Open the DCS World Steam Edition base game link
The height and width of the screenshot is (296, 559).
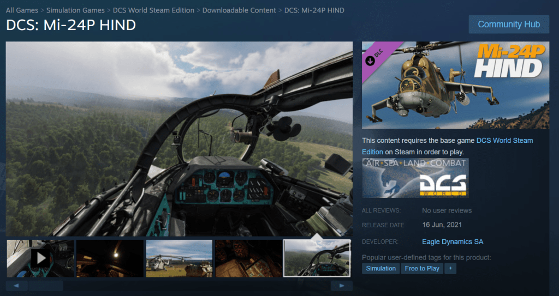pyautogui.click(x=504, y=141)
